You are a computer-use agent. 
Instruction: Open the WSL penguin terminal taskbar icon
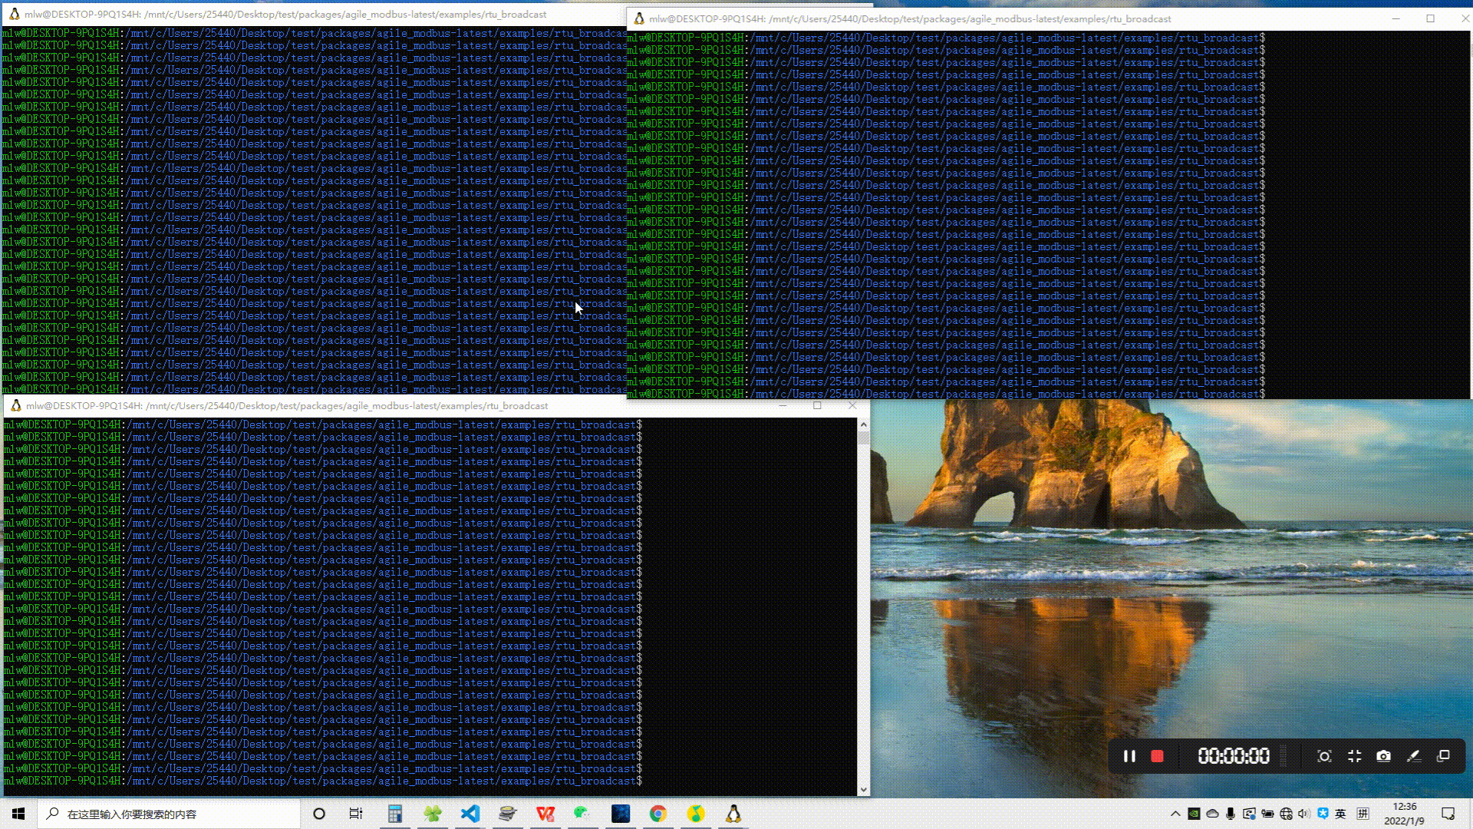pyautogui.click(x=733, y=814)
